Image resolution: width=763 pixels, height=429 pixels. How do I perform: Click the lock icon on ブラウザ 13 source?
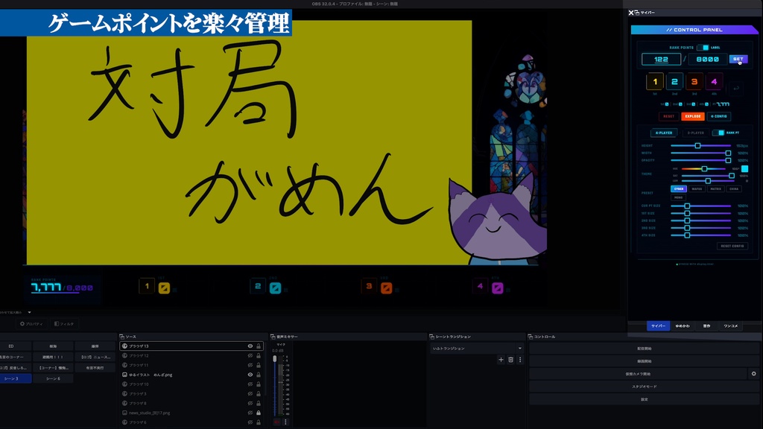259,346
